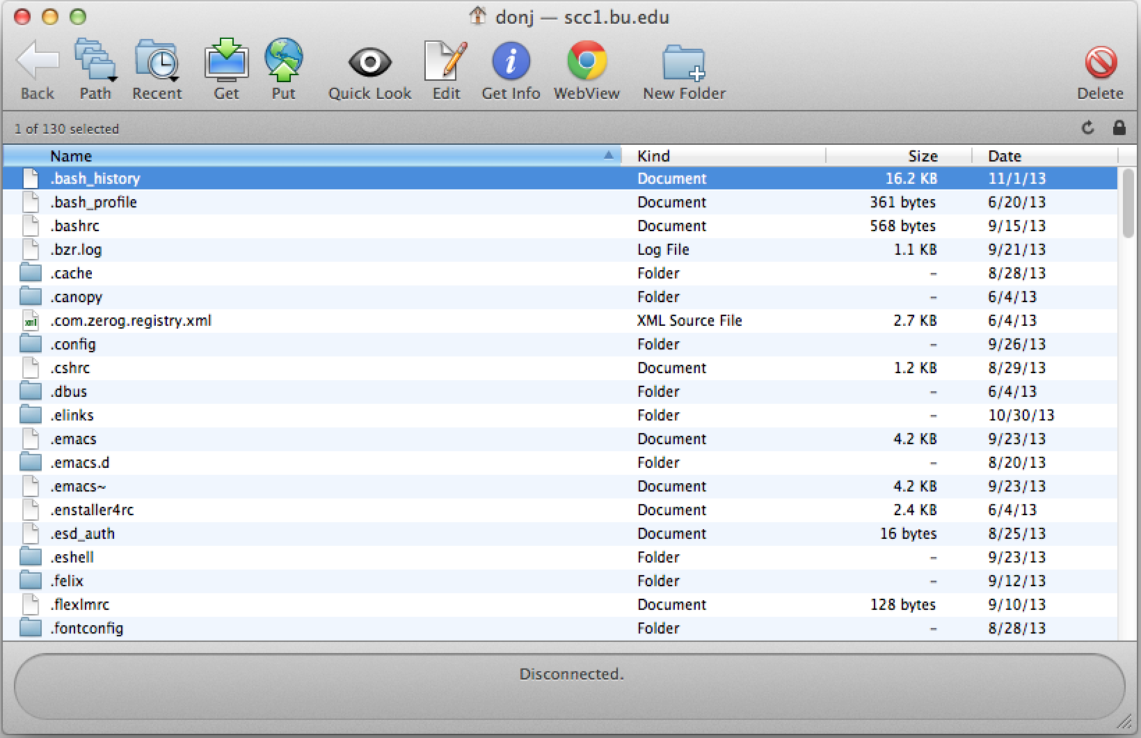Viewport: 1141px width, 738px height.
Task: Refresh the file listing
Action: (1088, 127)
